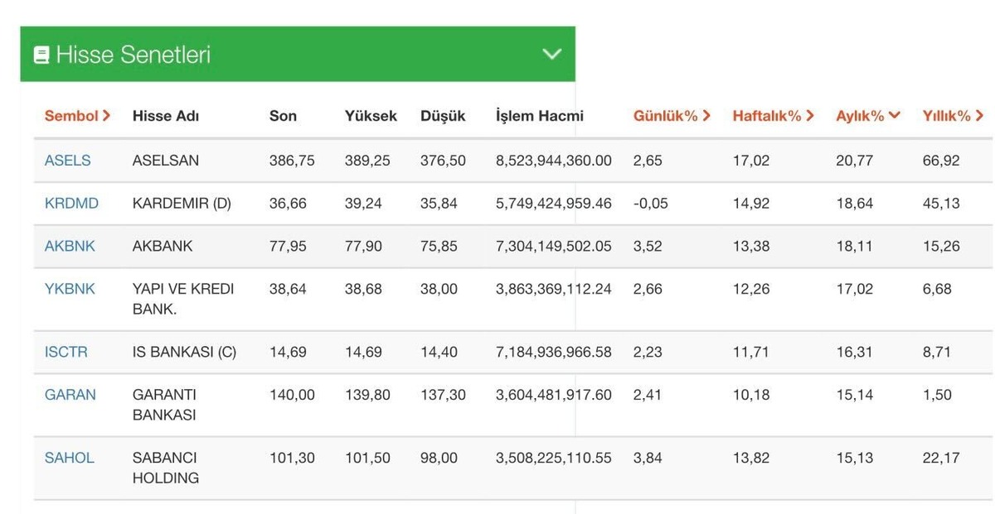Sort by Yıllık% column header
The width and height of the screenshot is (995, 514).
click(953, 116)
